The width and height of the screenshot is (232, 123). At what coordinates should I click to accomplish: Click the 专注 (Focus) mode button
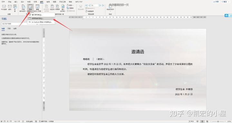click(x=191, y=121)
